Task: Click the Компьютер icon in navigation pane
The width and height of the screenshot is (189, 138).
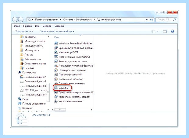Action: coord(20,72)
